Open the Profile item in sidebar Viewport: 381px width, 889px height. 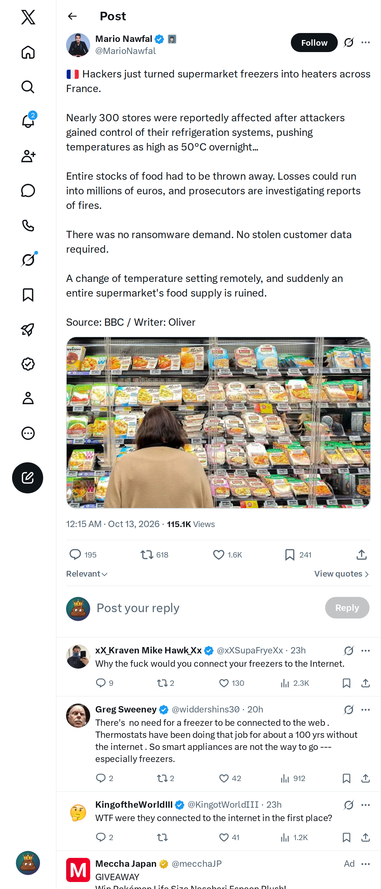28,398
